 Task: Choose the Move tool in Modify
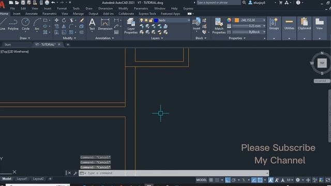56,20
